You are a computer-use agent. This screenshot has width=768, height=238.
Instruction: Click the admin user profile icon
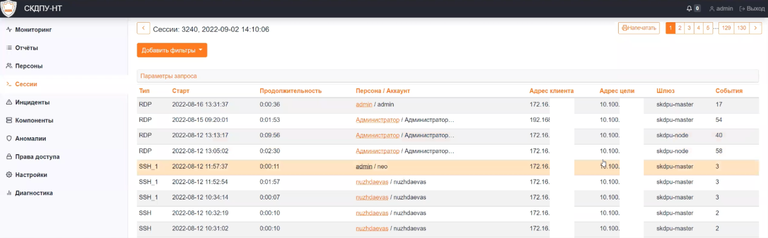712,8
